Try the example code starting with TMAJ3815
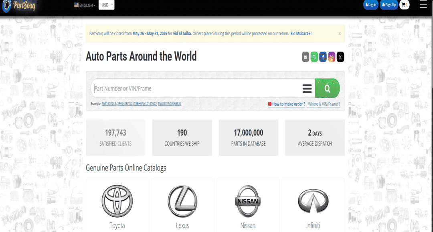 click(x=170, y=104)
